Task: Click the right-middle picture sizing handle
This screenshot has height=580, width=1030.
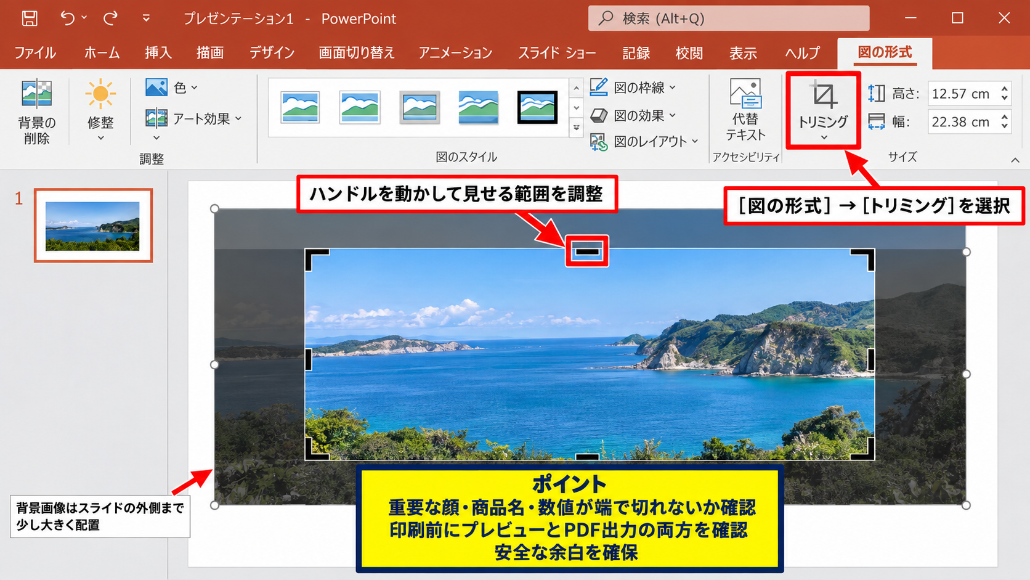Action: 966,374
